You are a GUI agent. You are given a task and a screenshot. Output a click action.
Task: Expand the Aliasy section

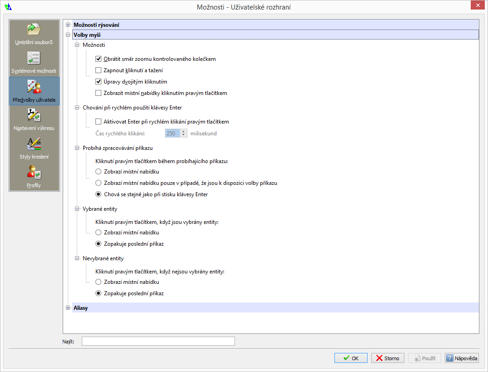68,308
